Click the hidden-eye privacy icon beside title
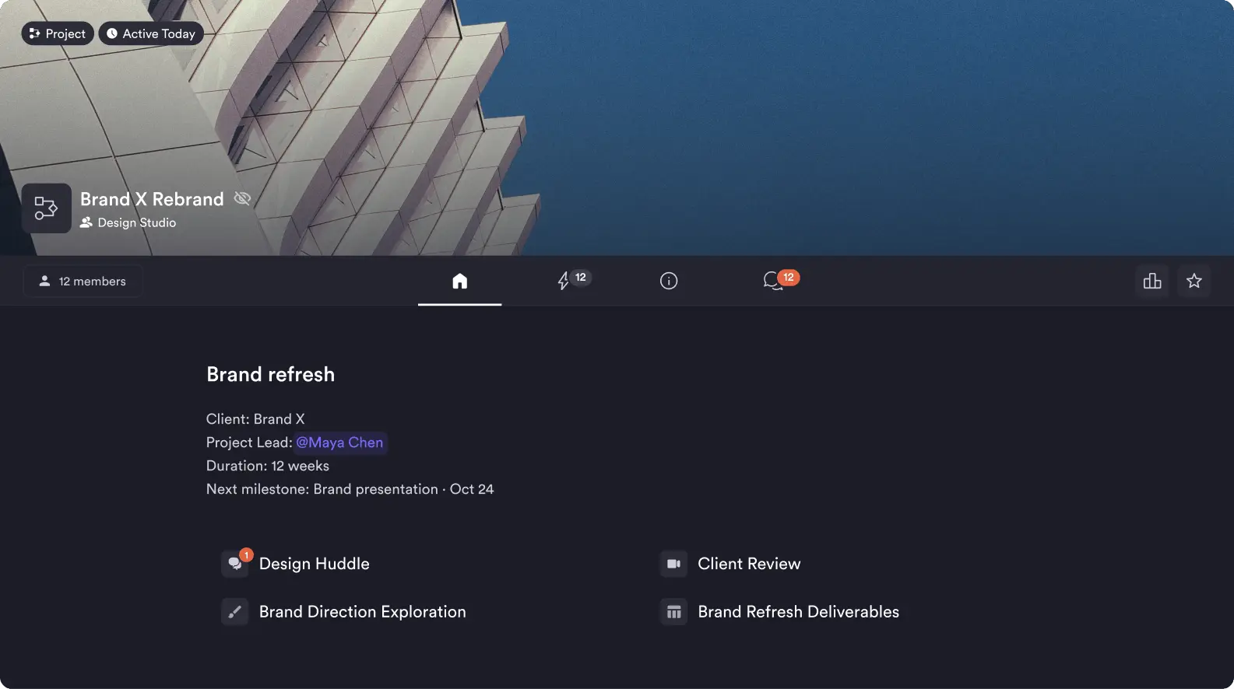The width and height of the screenshot is (1234, 689). [x=242, y=198]
